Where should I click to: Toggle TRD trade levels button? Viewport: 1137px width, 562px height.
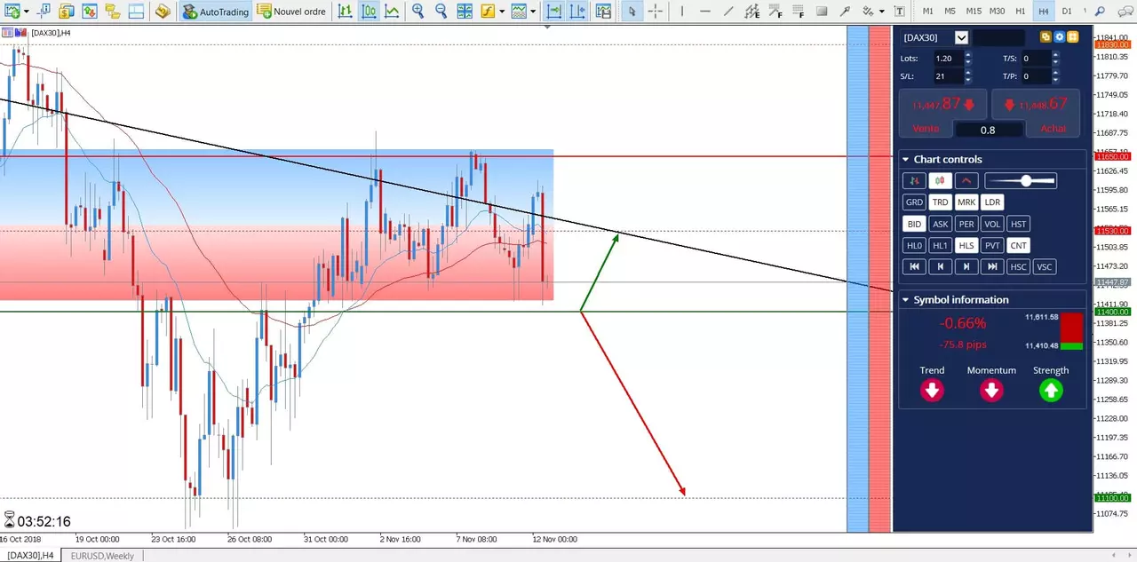tap(940, 202)
